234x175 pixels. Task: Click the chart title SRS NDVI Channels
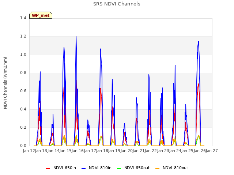tap(117, 4)
